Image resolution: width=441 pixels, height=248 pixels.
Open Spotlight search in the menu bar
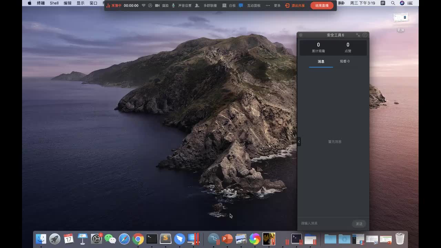(393, 3)
